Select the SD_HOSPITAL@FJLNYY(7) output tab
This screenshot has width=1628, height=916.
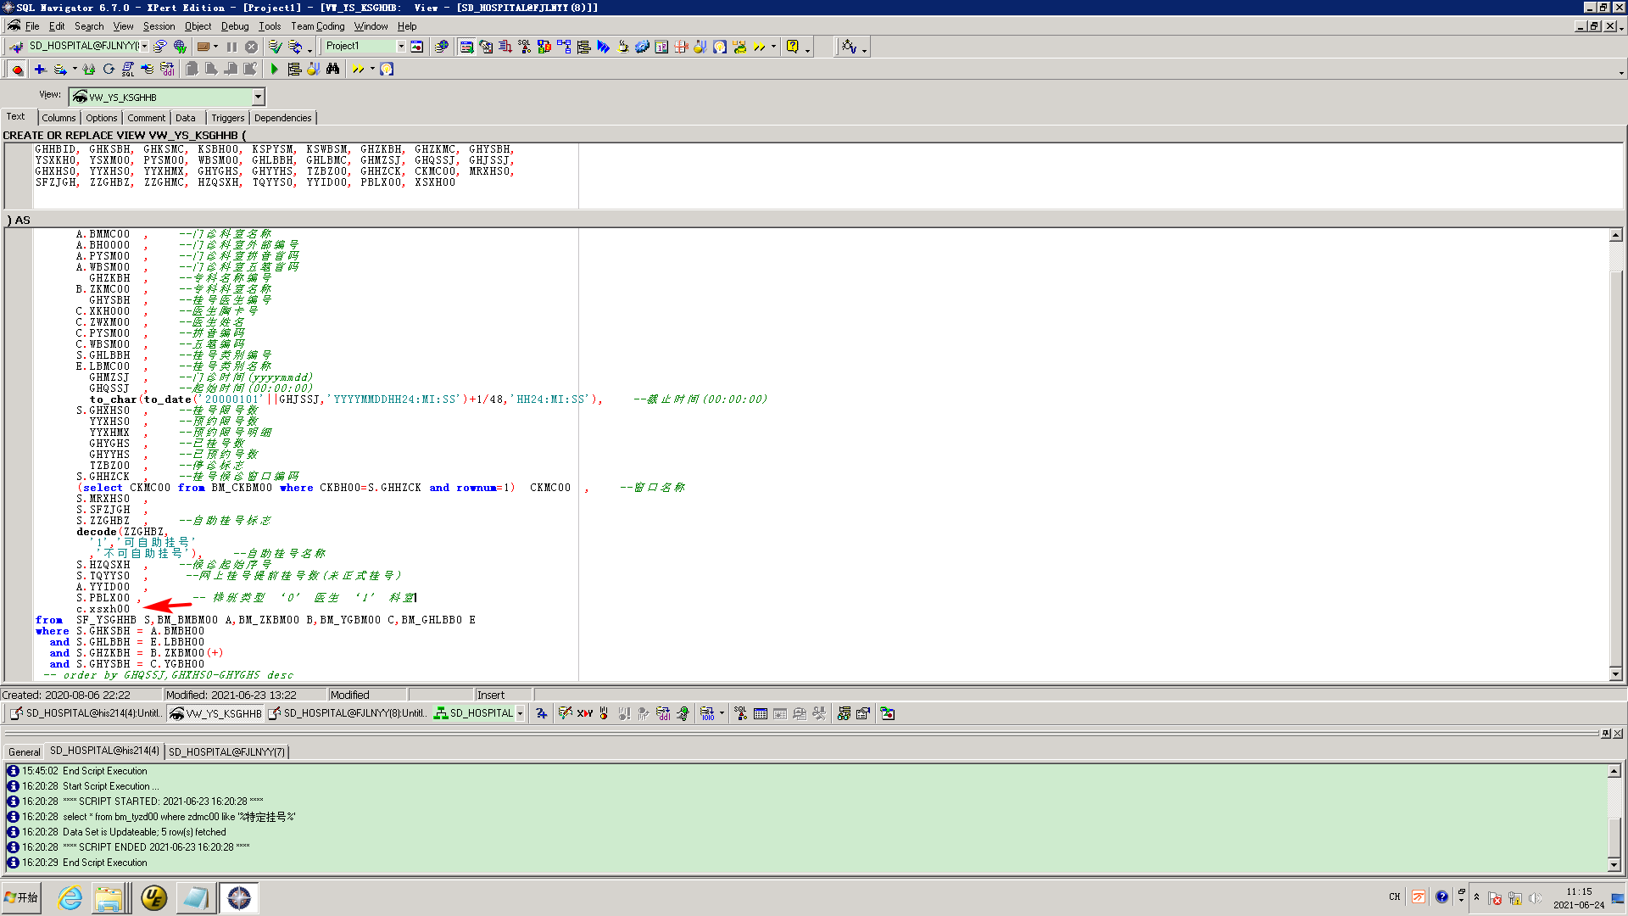[x=226, y=751]
